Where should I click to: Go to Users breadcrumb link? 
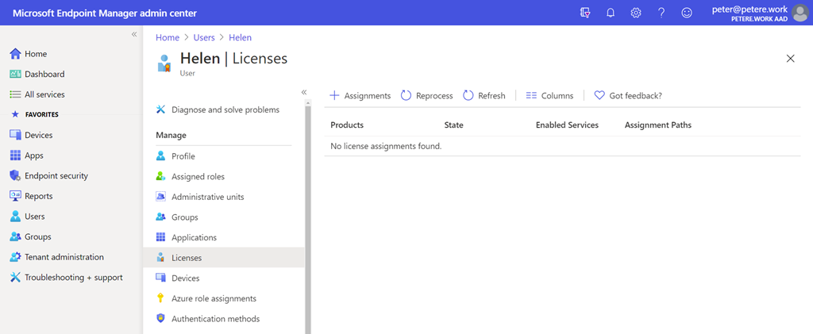(203, 37)
